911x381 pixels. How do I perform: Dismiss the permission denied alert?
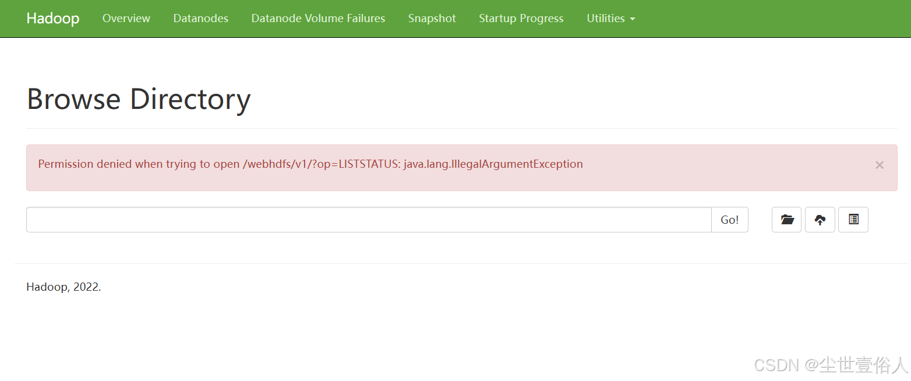click(880, 165)
